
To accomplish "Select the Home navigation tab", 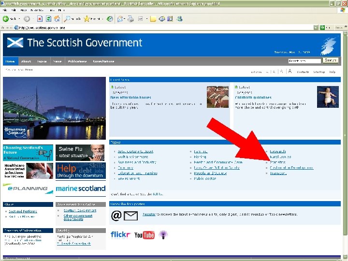I will click(x=10, y=61).
